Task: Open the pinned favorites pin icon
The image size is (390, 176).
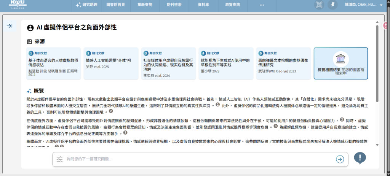Action: (332, 5)
